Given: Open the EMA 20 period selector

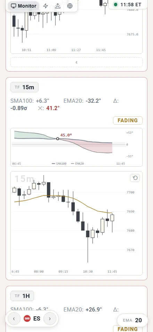Looking at the screenshot, I should (x=132, y=320).
